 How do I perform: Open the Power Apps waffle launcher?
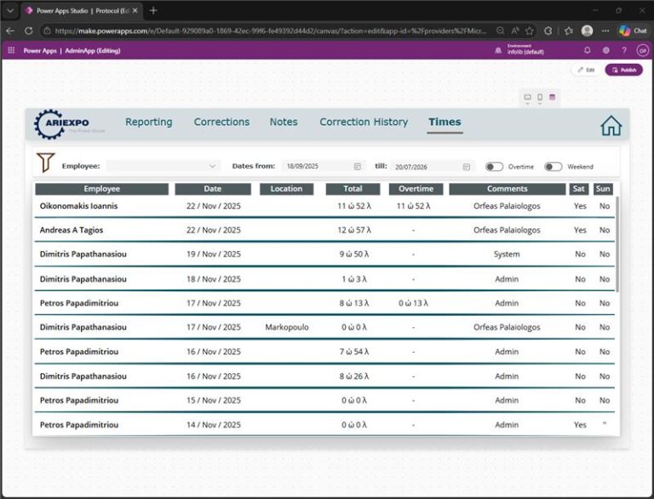click(x=11, y=50)
